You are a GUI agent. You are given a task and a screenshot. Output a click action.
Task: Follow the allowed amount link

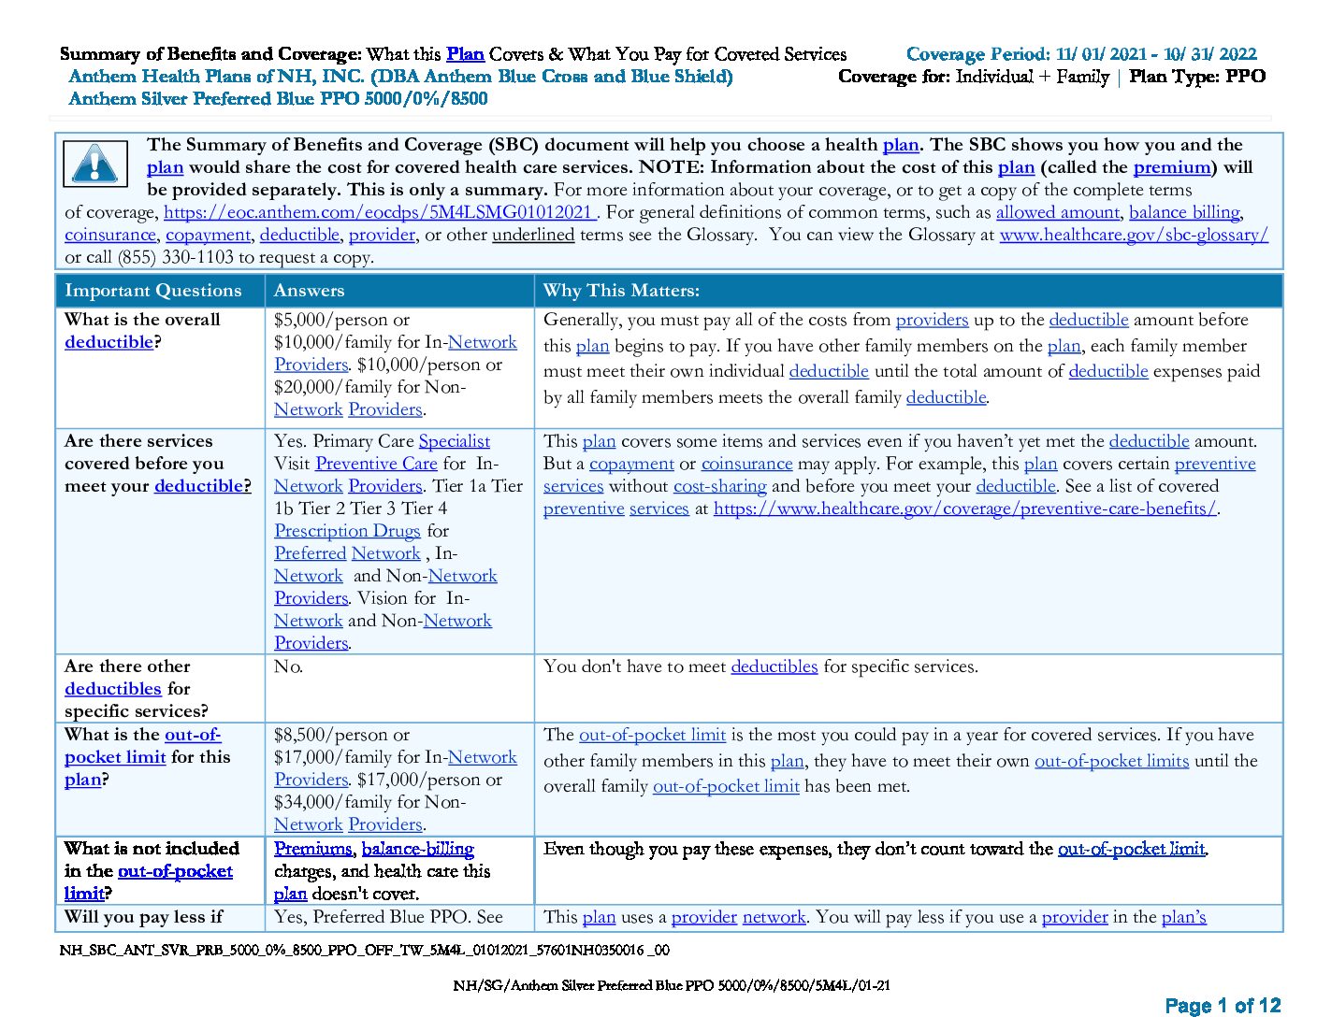tap(1057, 212)
